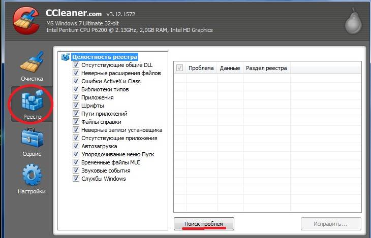Click the version text v3.12.1572
Image resolution: width=371 pixels, height=238 pixels.
click(x=120, y=14)
